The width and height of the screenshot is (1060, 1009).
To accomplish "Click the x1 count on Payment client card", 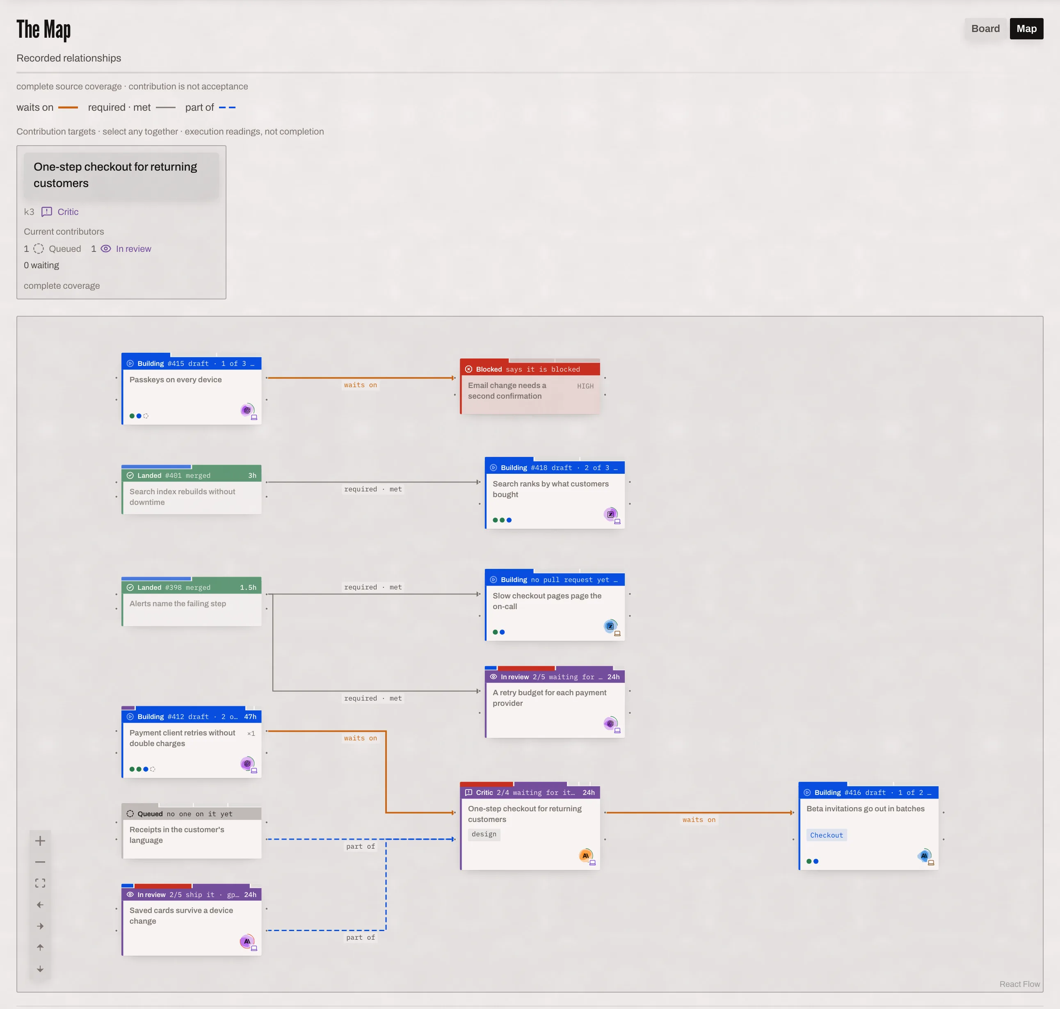I will 251,734.
